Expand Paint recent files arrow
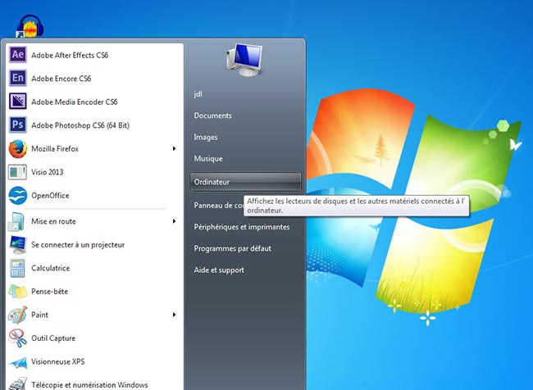Viewport: 533px width, 390px height. [174, 315]
